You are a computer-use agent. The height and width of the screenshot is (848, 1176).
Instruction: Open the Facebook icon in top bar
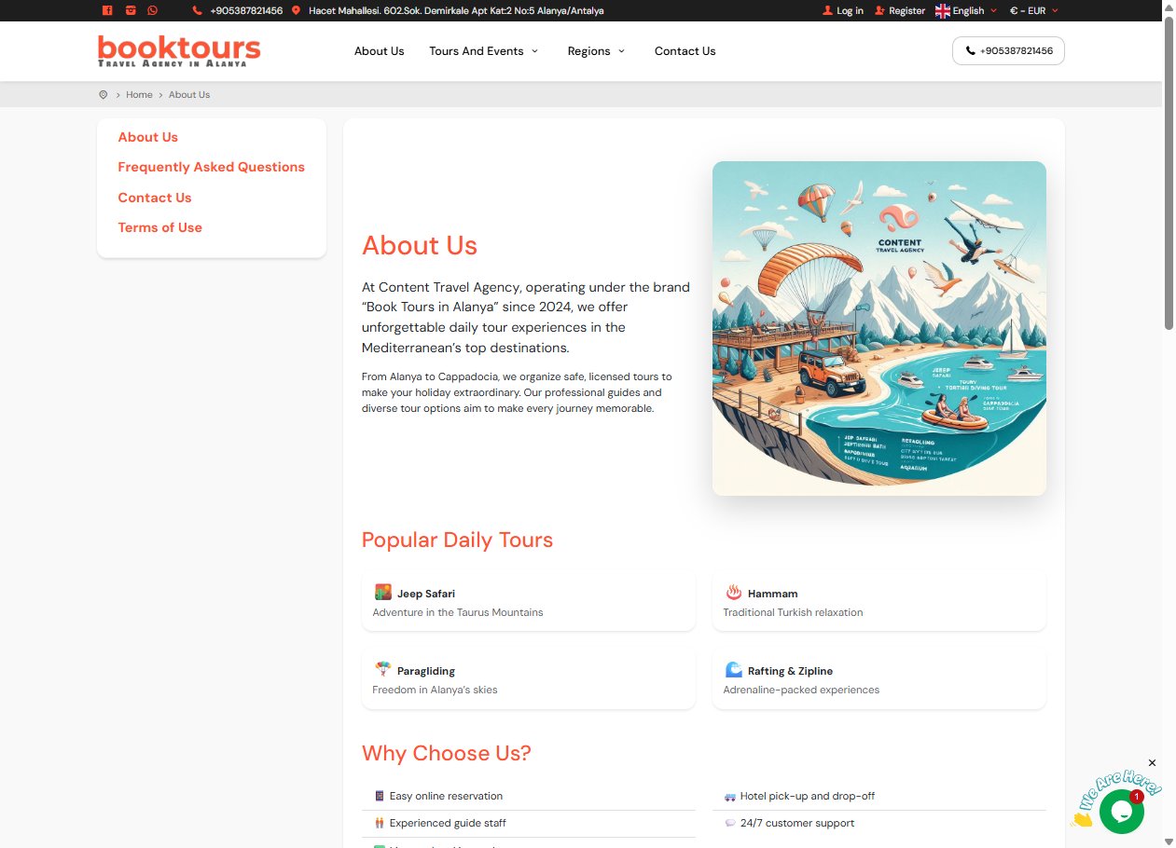106,10
